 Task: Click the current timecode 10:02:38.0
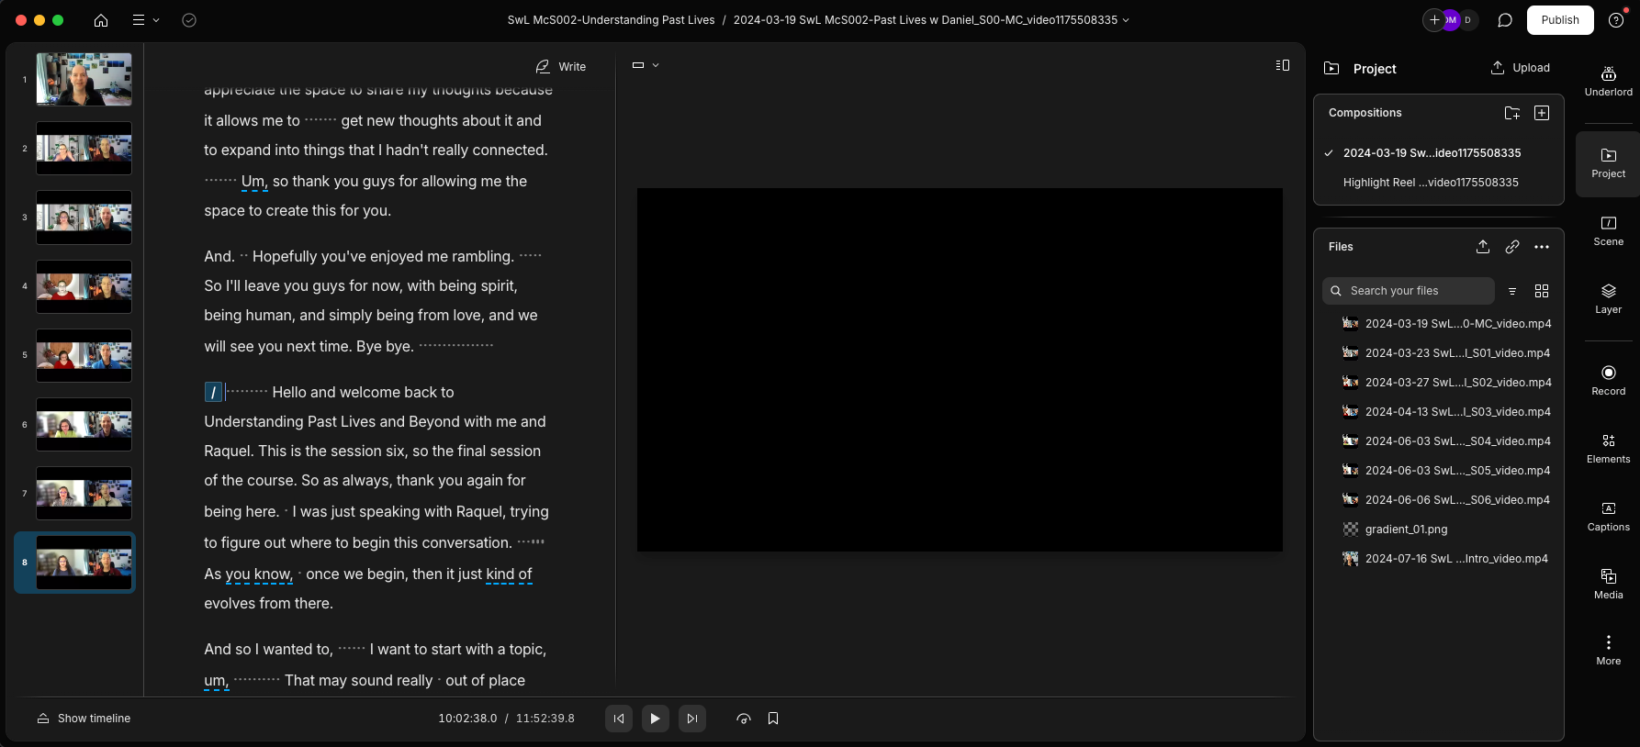[467, 719]
